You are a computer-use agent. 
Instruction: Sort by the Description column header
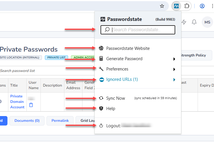click(52, 85)
